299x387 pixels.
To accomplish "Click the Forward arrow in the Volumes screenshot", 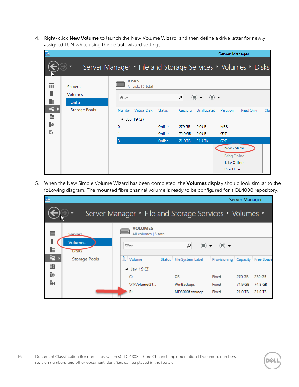I will [64, 213].
